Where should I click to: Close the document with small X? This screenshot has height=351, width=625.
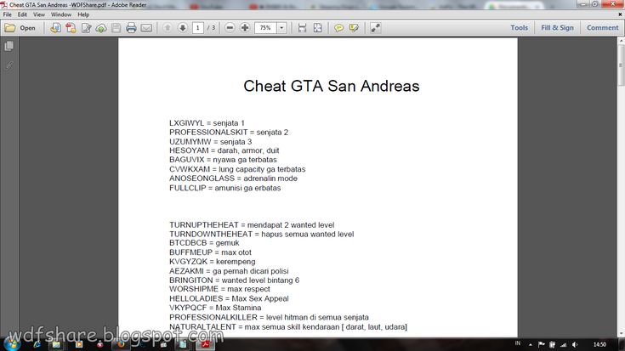pyautogui.click(x=620, y=14)
